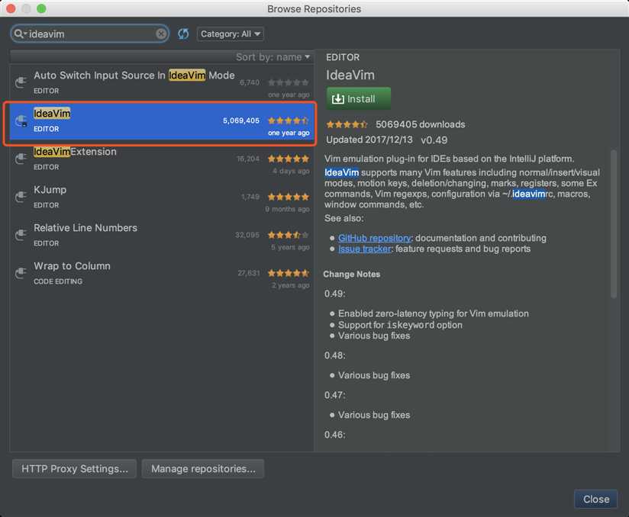The height and width of the screenshot is (517, 629).
Task: Click the Relative Line Numbers plugin icon
Action: [x=22, y=235]
